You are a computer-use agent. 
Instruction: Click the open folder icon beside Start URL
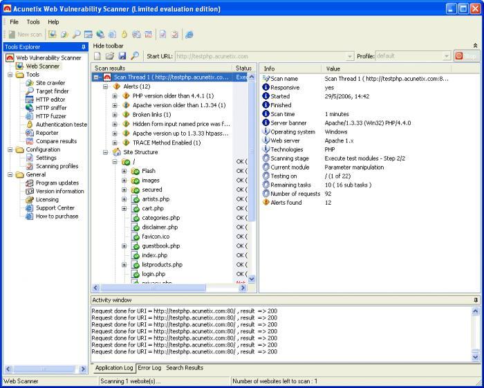point(110,56)
